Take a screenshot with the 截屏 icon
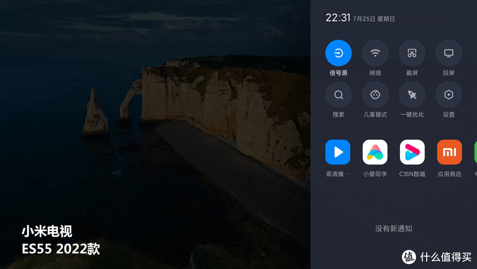477x269 pixels. click(x=412, y=53)
